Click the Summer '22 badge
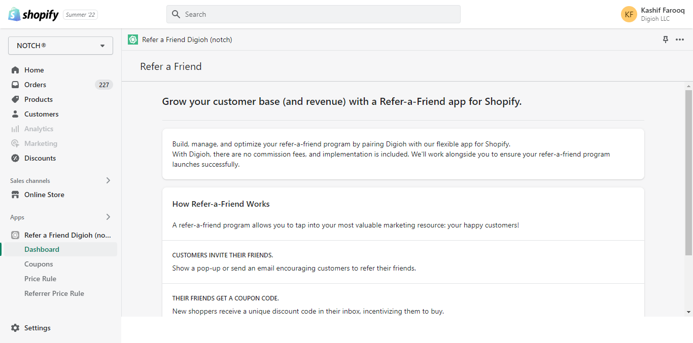693x343 pixels. click(x=80, y=15)
